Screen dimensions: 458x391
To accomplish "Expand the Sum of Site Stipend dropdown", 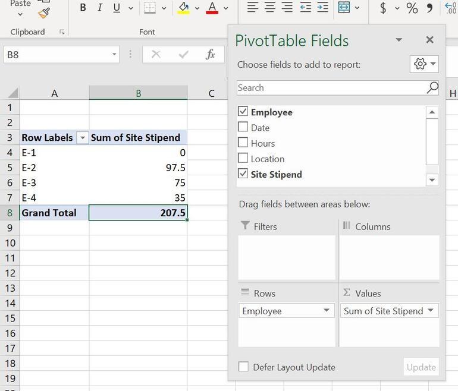I will point(431,311).
